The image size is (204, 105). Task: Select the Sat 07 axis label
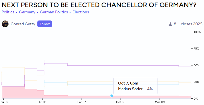point(82,102)
